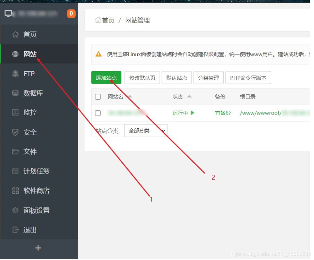Click 退出 to log out
This screenshot has width=314, height=260.
point(39,230)
